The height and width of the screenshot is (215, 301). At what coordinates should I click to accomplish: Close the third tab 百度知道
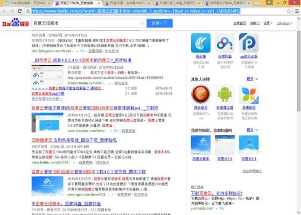click(149, 3)
